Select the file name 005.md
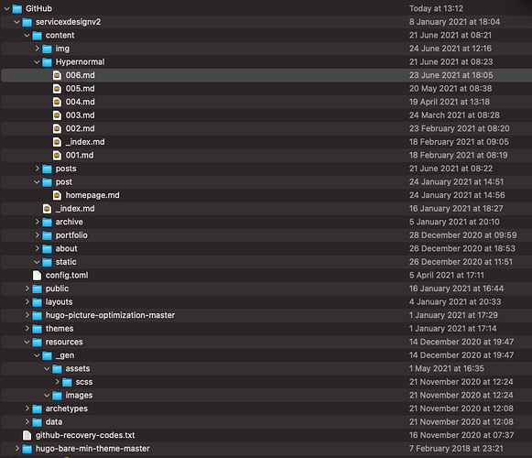This screenshot has width=532, height=458. click(80, 89)
